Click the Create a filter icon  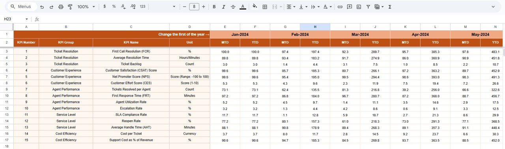[368, 7]
